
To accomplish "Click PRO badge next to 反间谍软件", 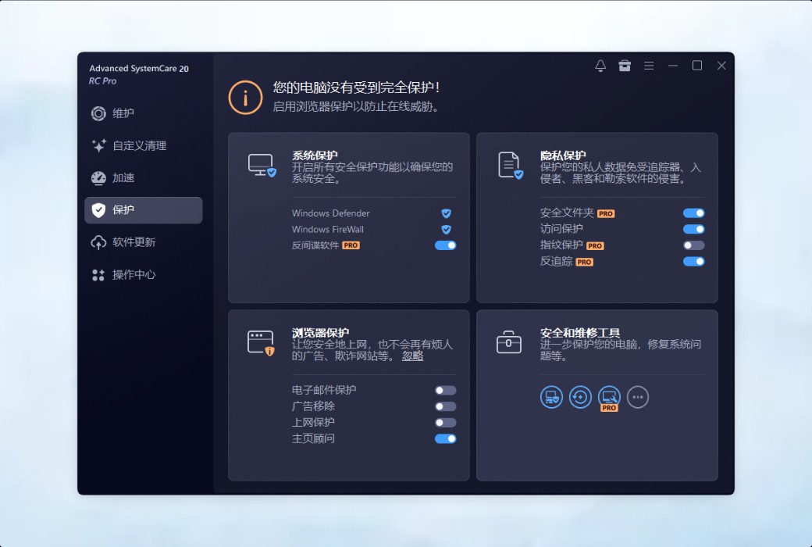I will tap(351, 245).
